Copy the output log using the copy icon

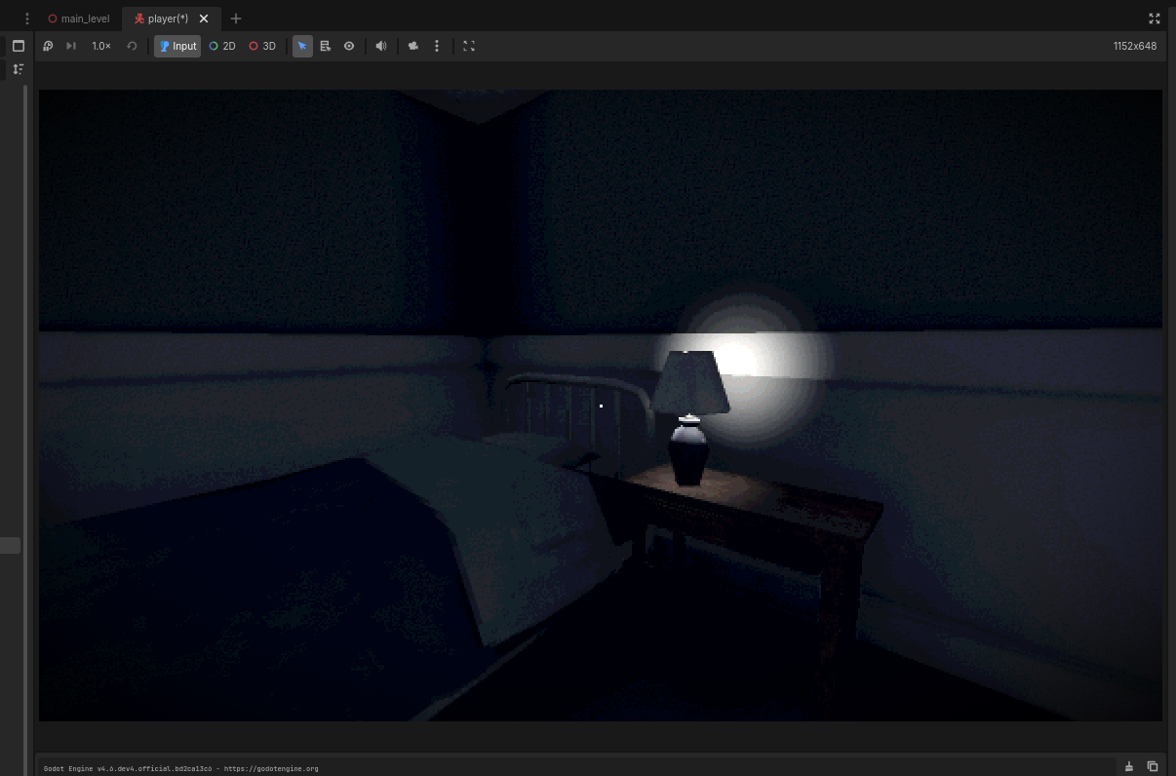[1152, 766]
